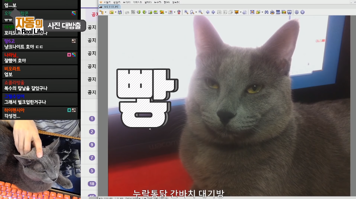Click the print icon in toolbar
The image size is (356, 199).
coord(272,12)
